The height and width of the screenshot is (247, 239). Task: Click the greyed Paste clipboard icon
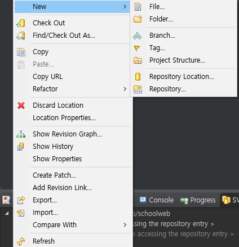[21, 64]
